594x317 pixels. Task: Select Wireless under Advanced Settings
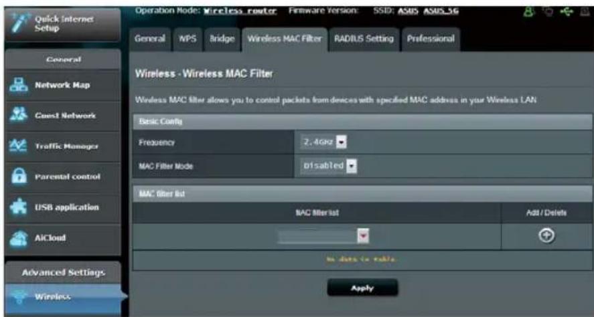63,300
